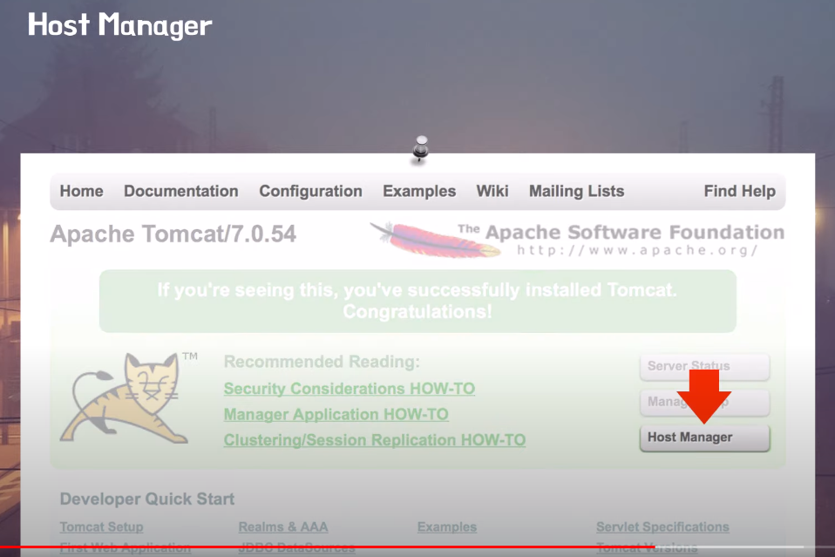Click the Host Manager button
Viewport: 835px width, 557px height.
point(704,438)
